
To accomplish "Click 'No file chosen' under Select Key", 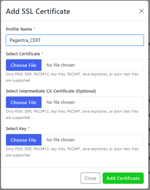I will point(60,140).
